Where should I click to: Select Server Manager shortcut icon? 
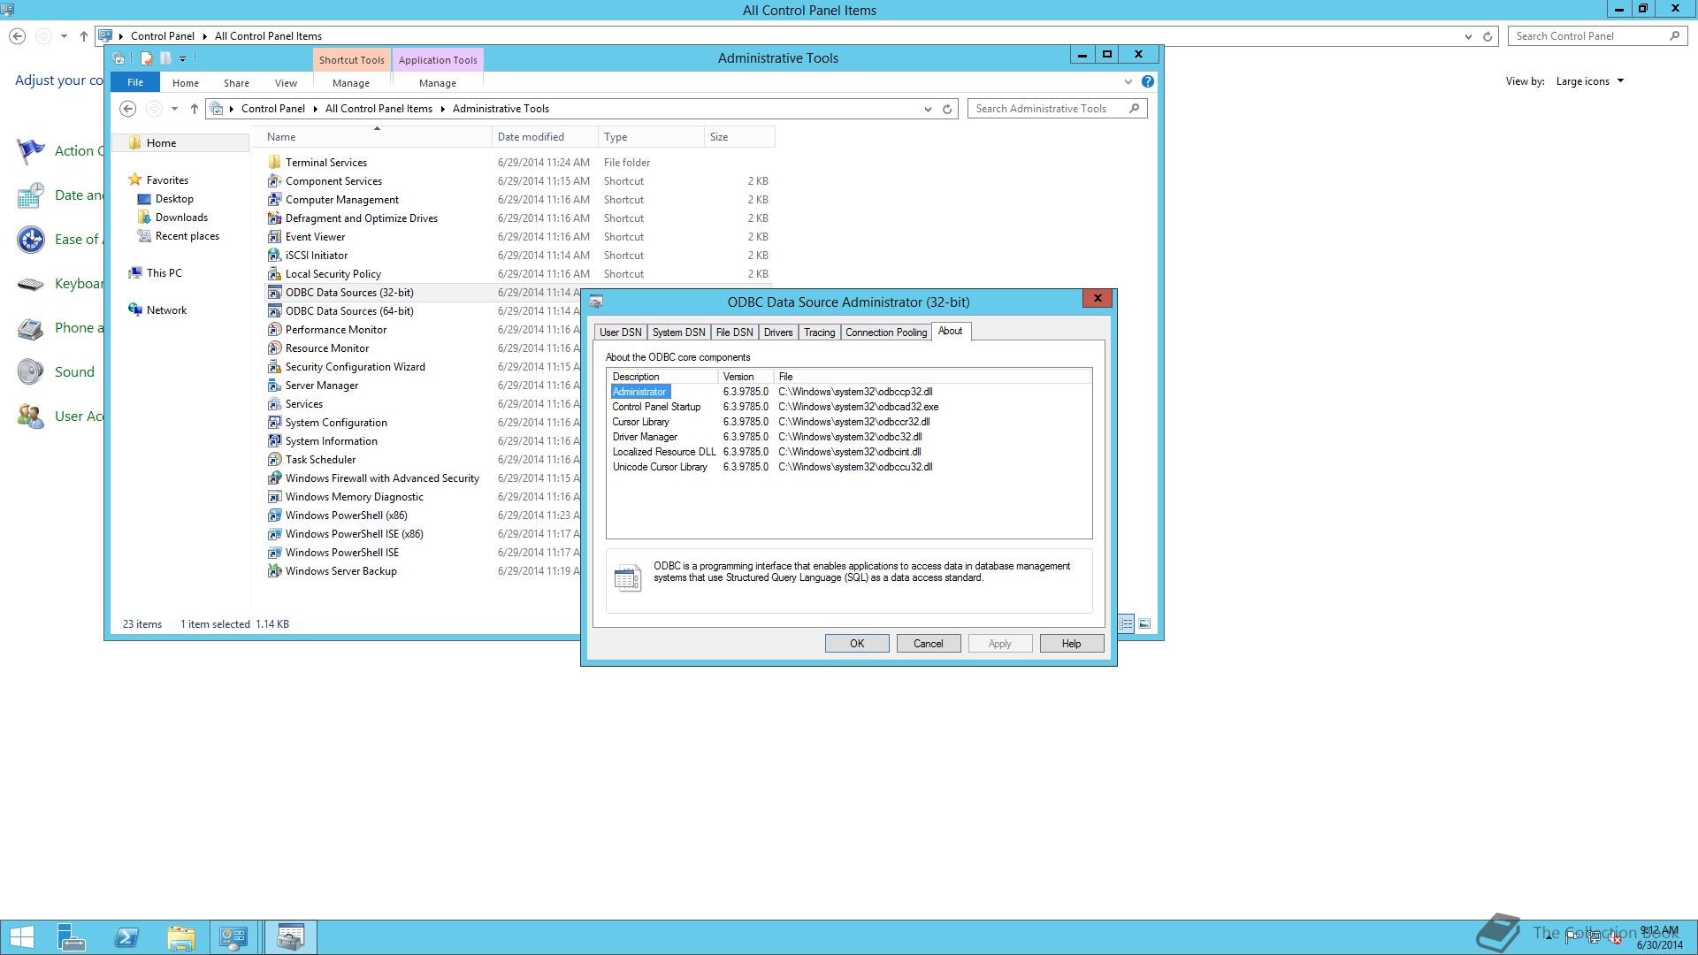click(x=274, y=385)
